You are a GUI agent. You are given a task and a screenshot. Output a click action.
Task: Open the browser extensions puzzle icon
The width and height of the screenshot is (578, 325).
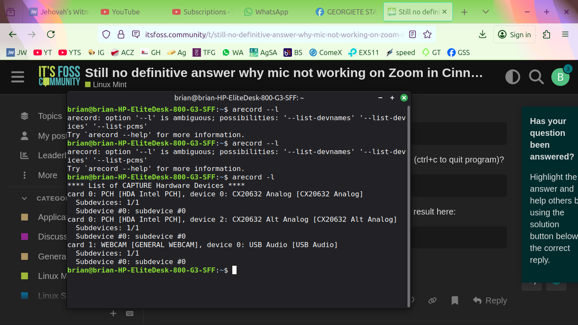point(547,35)
